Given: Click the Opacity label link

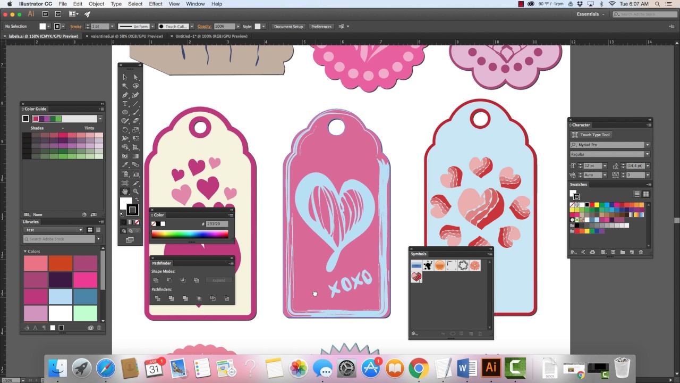Looking at the screenshot, I should 205,27.
